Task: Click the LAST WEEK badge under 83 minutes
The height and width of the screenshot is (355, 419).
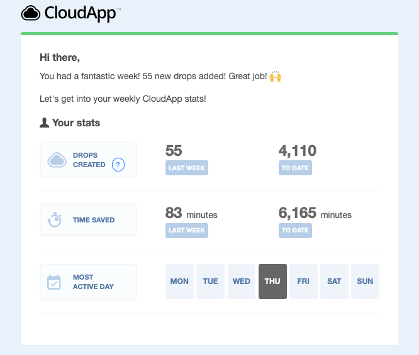Action: [x=187, y=231]
